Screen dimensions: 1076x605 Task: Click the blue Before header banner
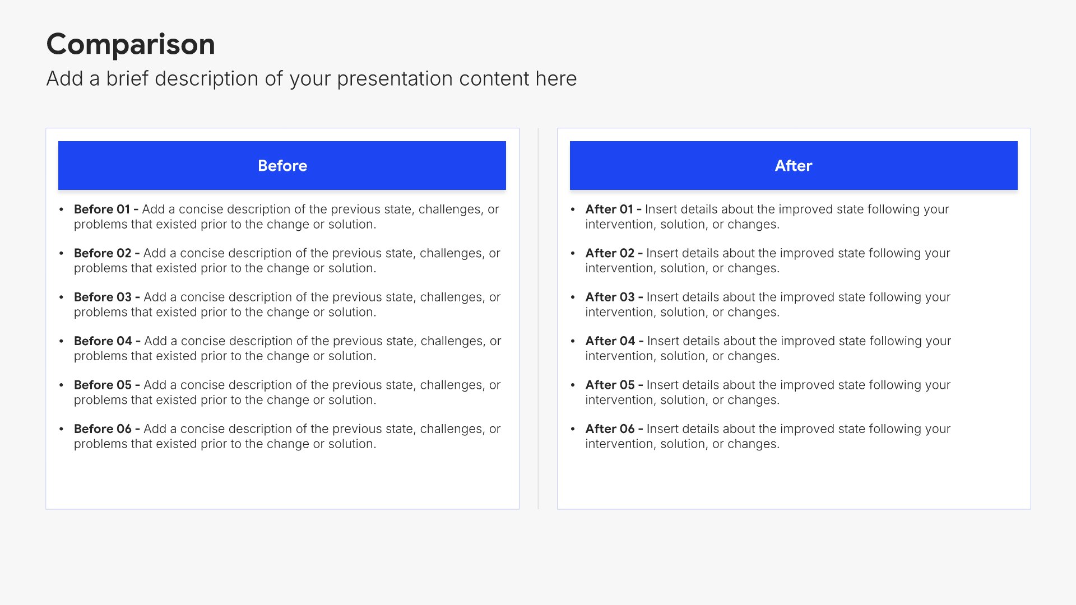tap(282, 165)
